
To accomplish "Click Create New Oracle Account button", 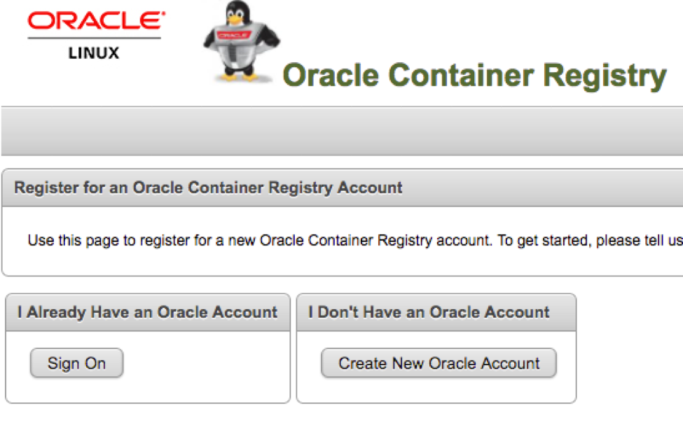I will [x=439, y=363].
